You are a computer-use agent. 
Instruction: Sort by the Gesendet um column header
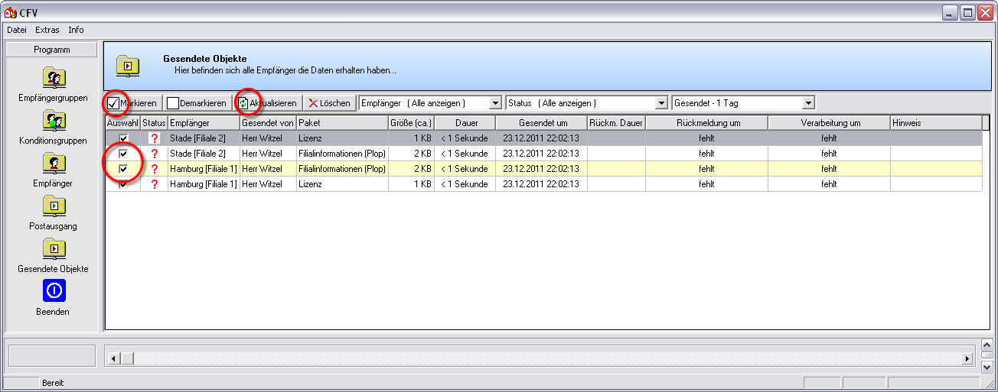542,123
